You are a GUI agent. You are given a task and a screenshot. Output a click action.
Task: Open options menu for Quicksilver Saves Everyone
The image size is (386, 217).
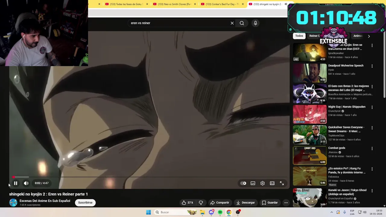372,128
